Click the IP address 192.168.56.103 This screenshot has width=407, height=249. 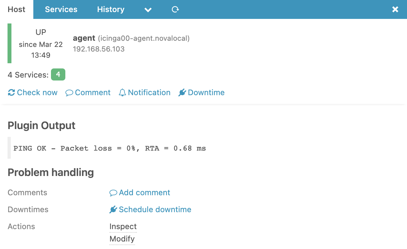point(99,49)
